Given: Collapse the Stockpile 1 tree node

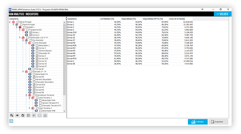Looking at the screenshot, I should point(16,27).
